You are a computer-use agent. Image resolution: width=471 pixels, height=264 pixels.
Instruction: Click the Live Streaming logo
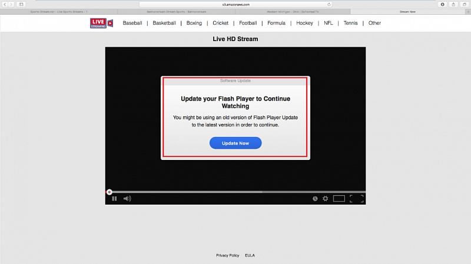tap(101, 23)
